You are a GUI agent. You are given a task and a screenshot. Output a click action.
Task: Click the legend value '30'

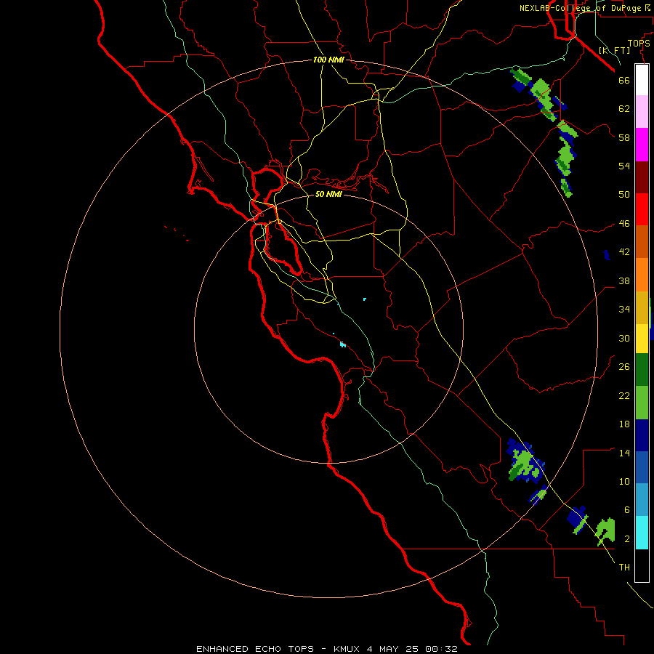[x=624, y=338]
